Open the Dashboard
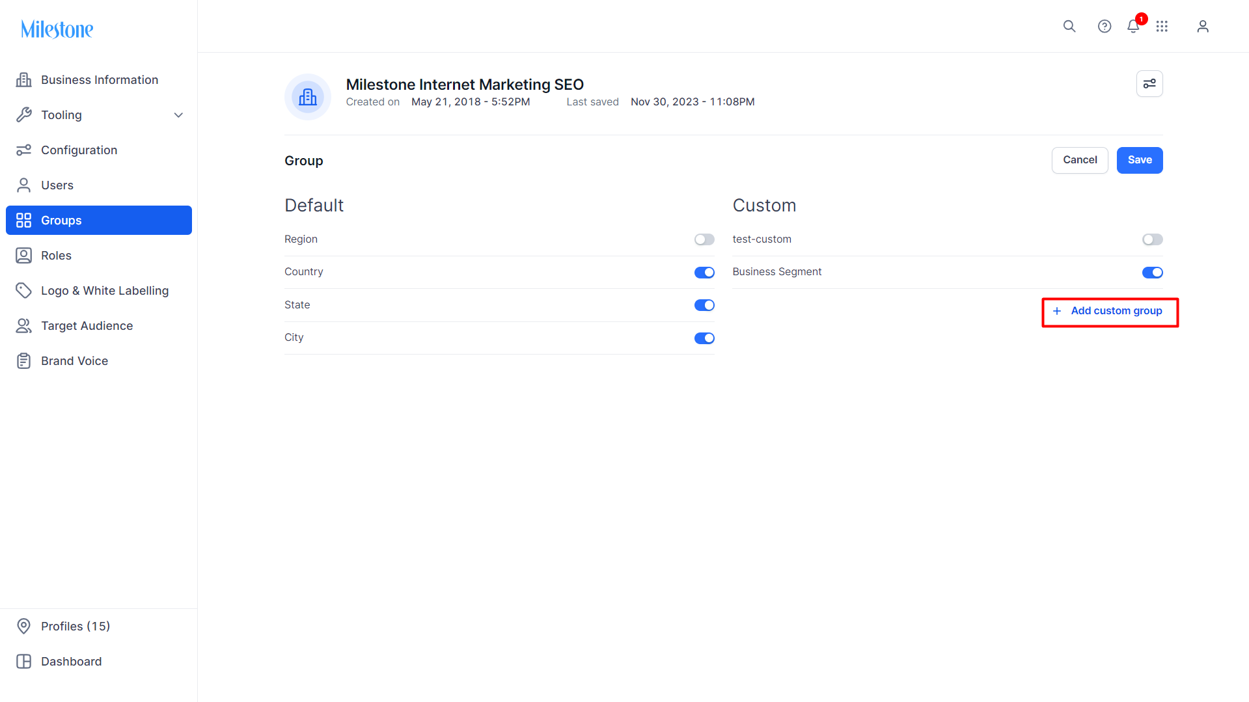The image size is (1249, 702). click(99, 662)
